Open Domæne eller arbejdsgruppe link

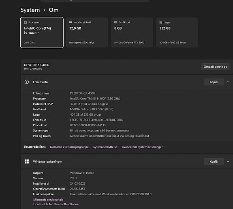click(x=69, y=147)
